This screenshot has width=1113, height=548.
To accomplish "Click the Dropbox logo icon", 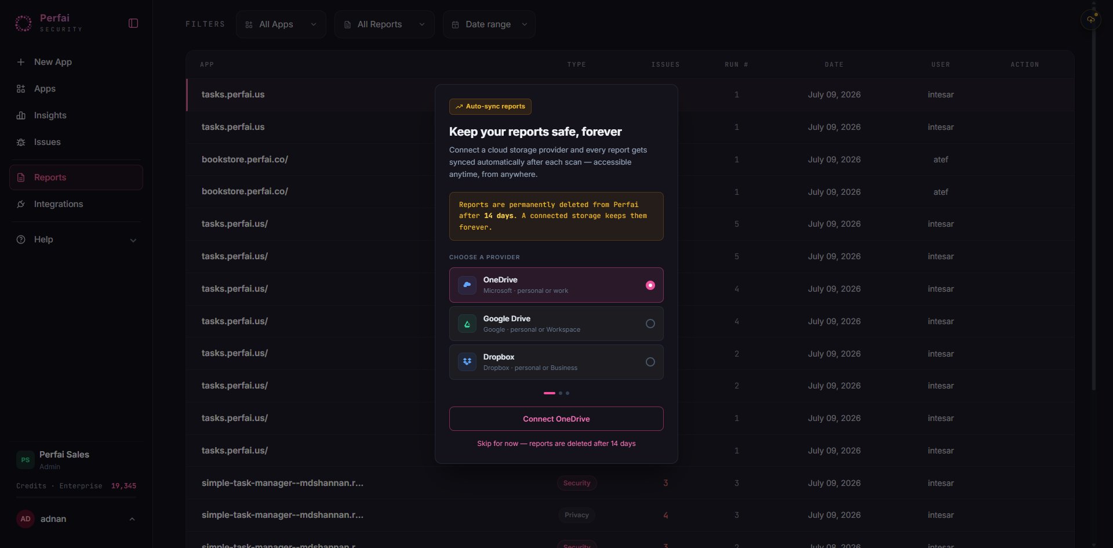I will point(467,362).
